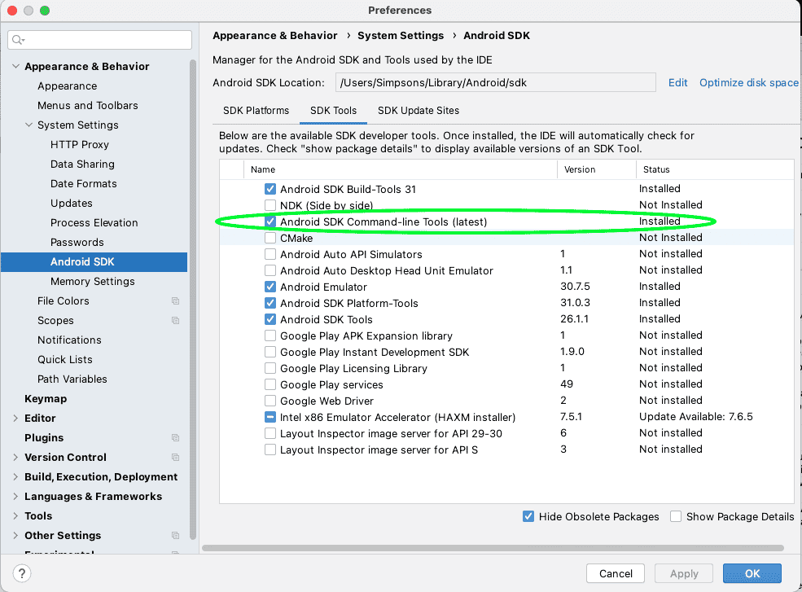Enable the Google Web Driver checkbox

(x=270, y=401)
